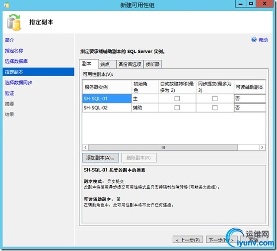Go to the 选择数据库 wizard step
This screenshot has height=251, width=277.
tap(16, 61)
